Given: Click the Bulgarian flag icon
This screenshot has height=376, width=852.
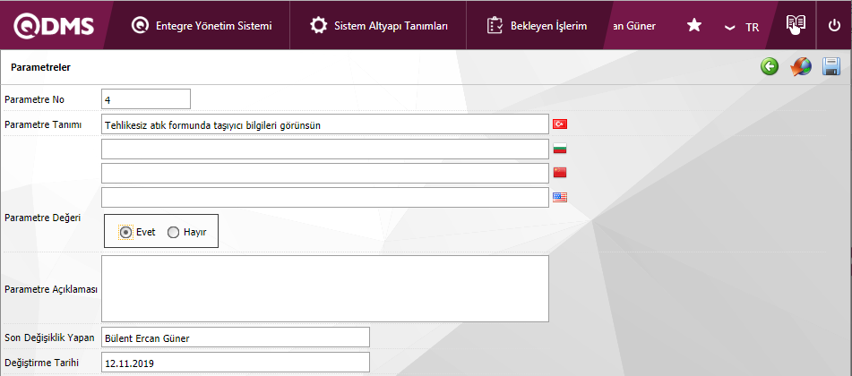Looking at the screenshot, I should [x=560, y=149].
